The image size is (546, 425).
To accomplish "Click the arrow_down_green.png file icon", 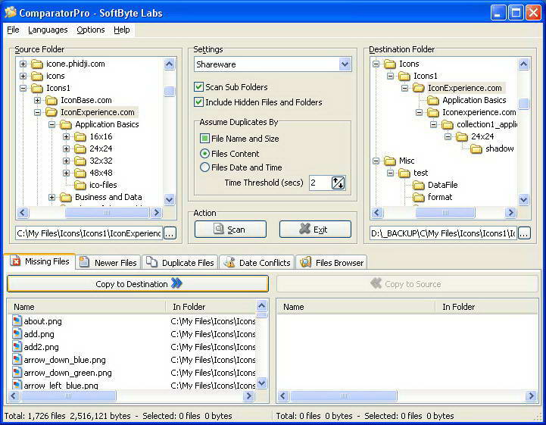I will 17,373.
